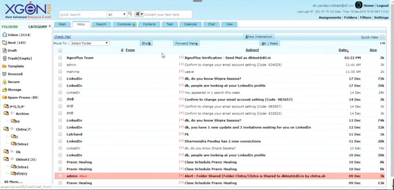Tick the checkbox beside the XgenPlus Team email
The height and width of the screenshot is (190, 394).
tap(60, 58)
